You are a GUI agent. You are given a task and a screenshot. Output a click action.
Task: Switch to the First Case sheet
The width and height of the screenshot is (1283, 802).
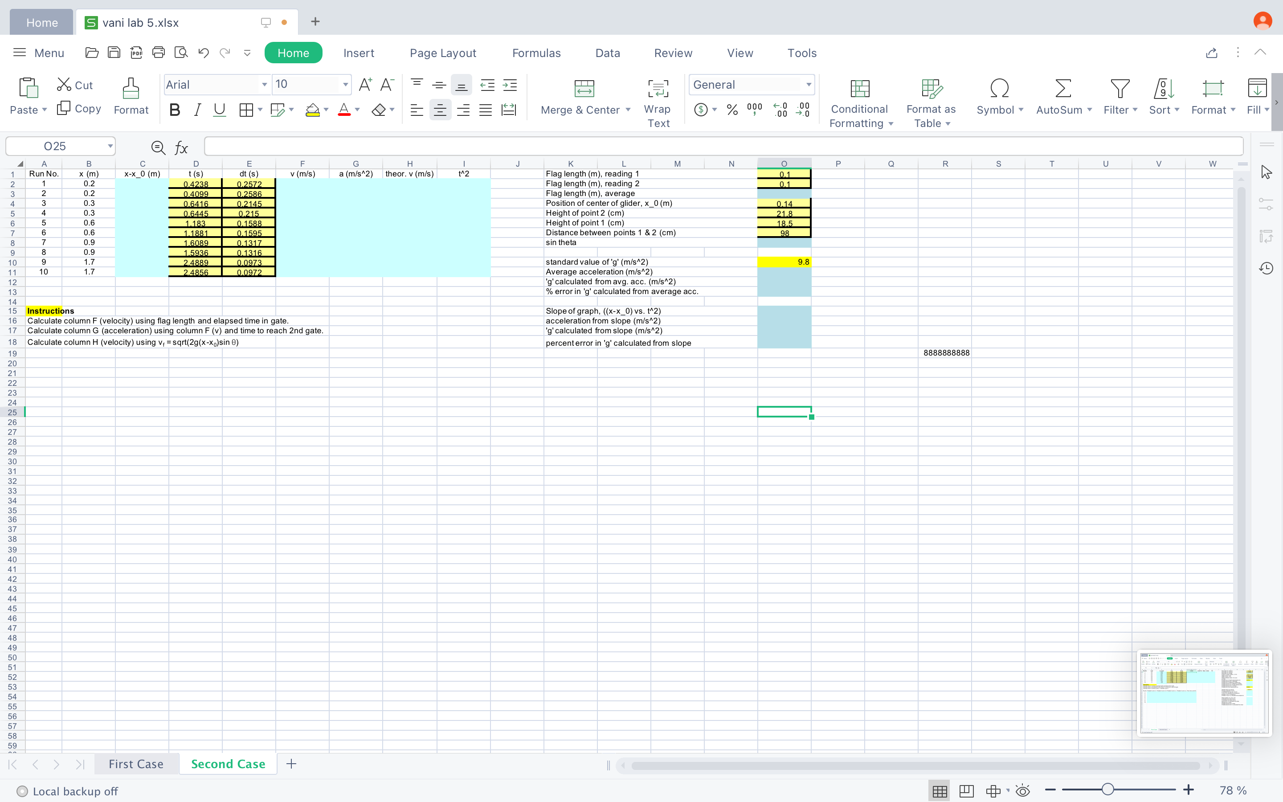click(136, 764)
